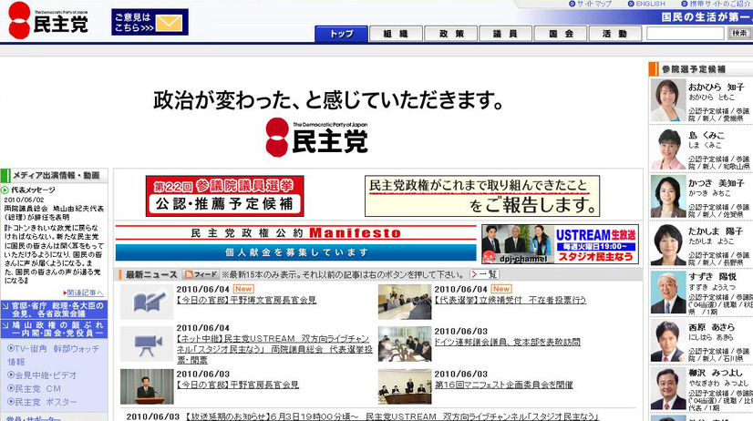
Task: Open the 民主党 CM link
Action: coord(34,389)
